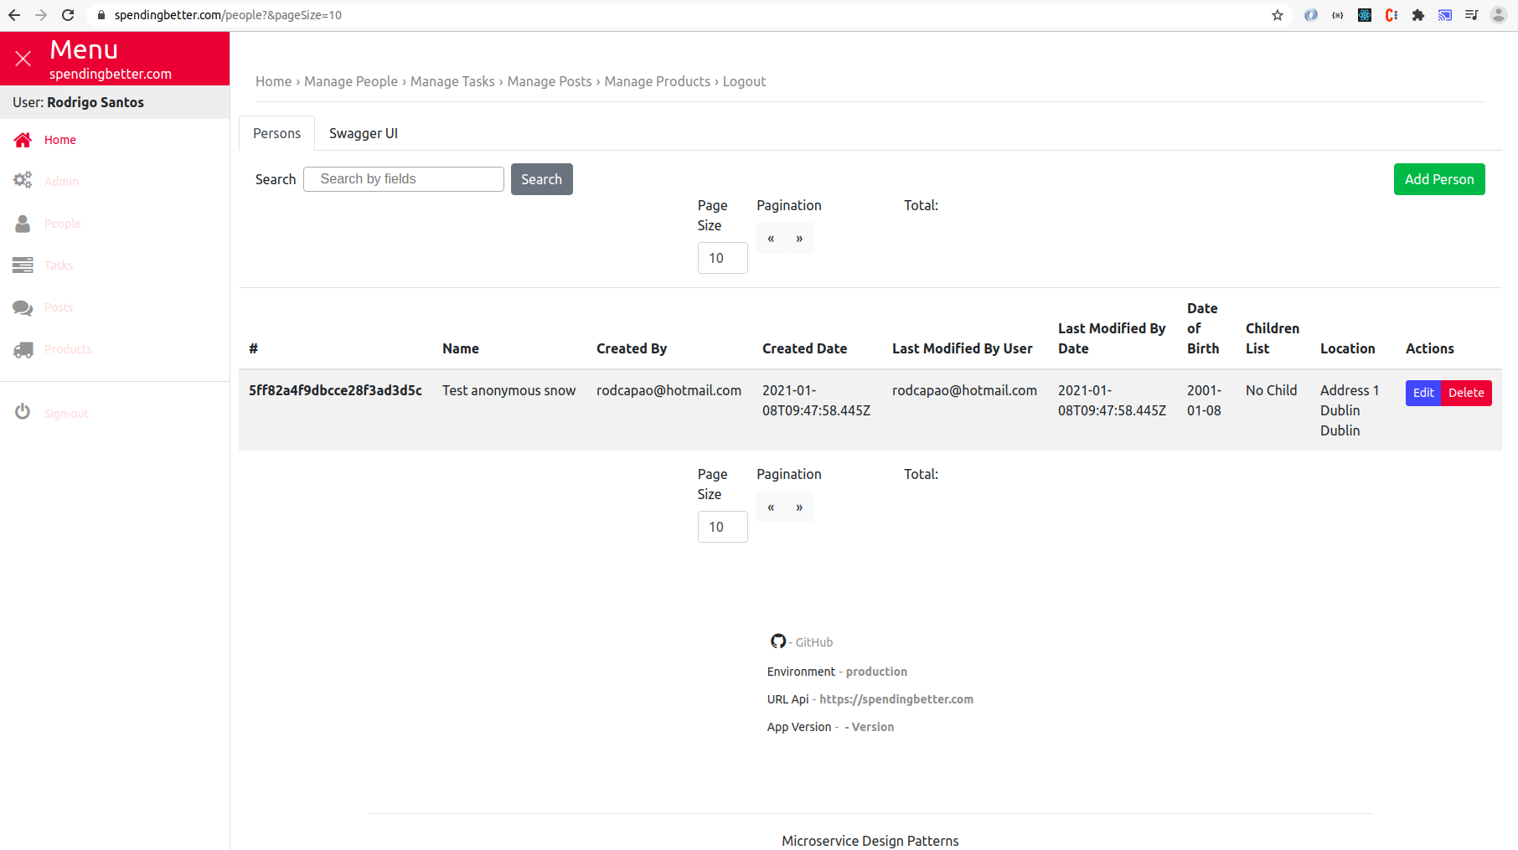Click the cast screen extension icon
The height and width of the screenshot is (850, 1518).
pyautogui.click(x=1445, y=15)
